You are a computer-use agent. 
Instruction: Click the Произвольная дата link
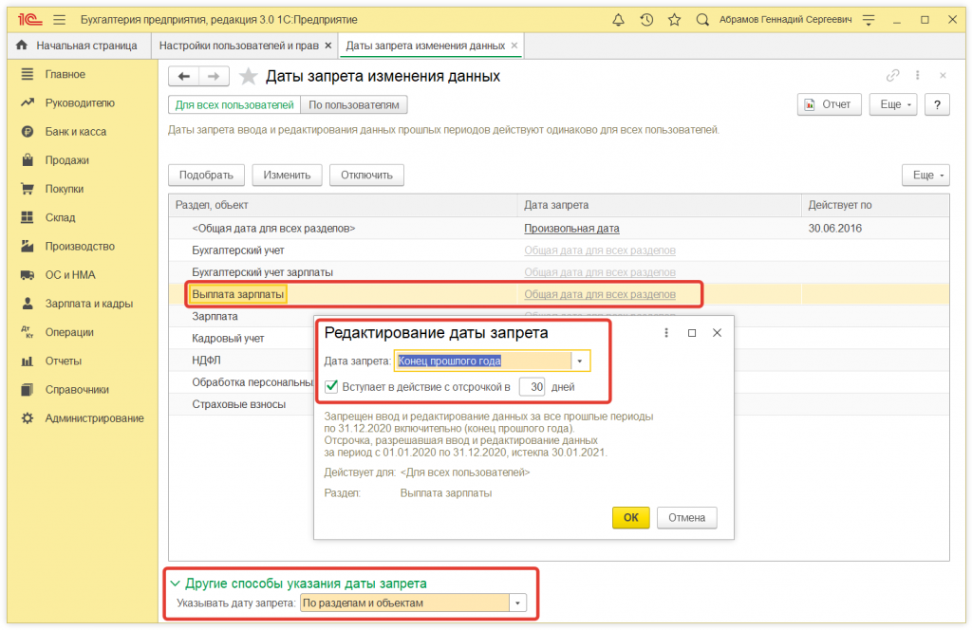tap(571, 229)
